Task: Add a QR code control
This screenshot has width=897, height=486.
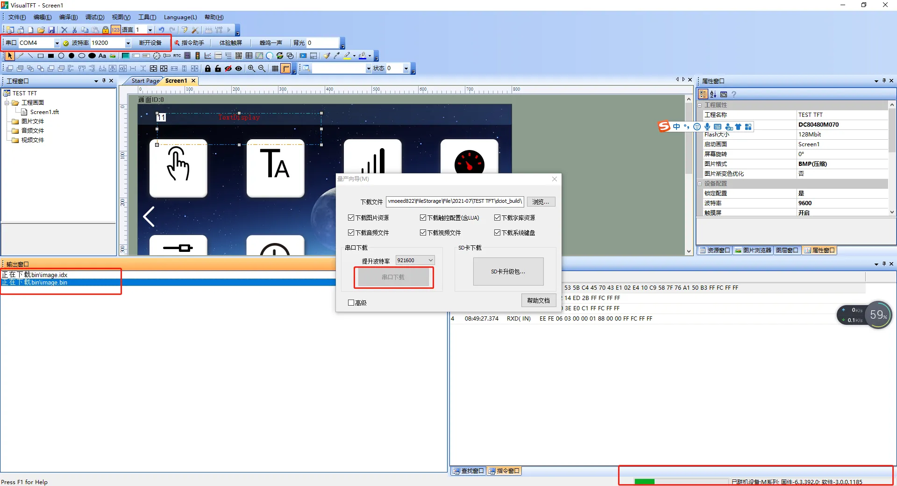Action: (x=239, y=56)
